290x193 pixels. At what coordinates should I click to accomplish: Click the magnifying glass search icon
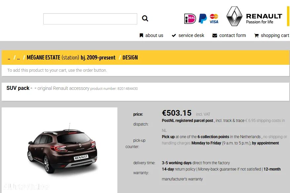tap(145, 18)
